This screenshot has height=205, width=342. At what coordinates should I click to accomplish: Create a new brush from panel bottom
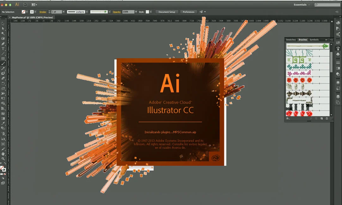(x=322, y=118)
